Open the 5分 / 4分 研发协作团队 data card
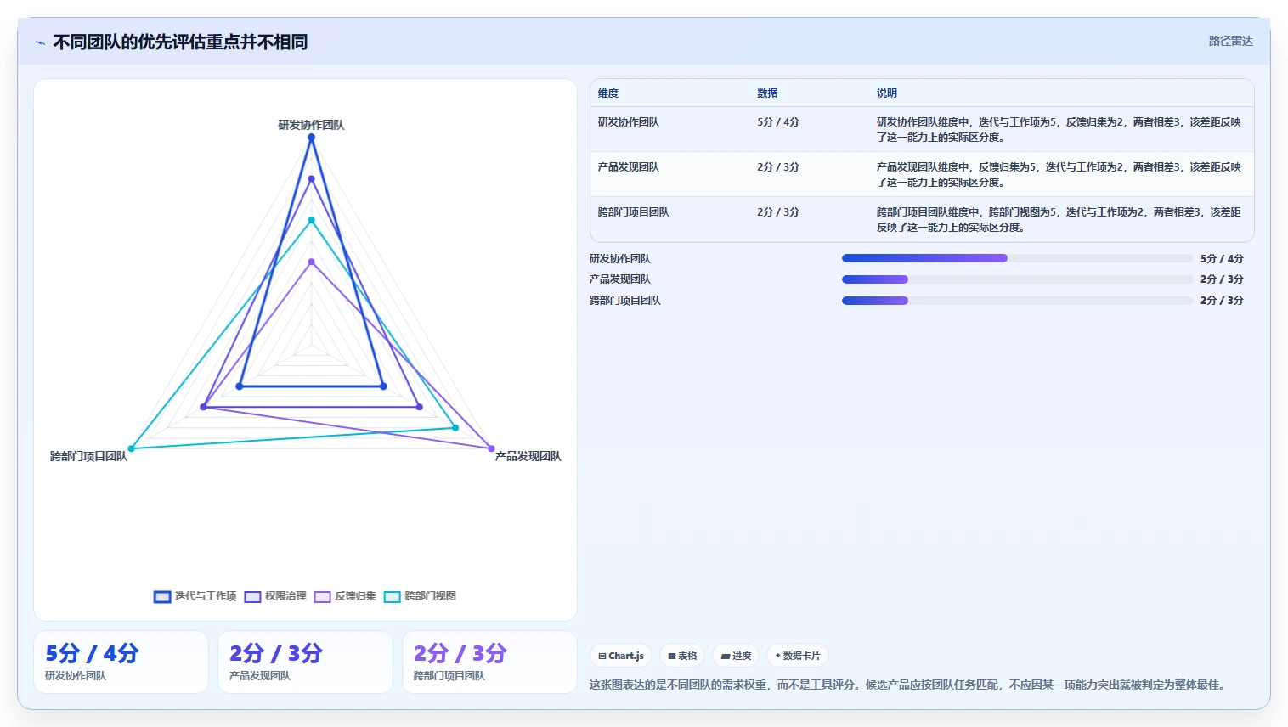The height and width of the screenshot is (727, 1288). click(121, 662)
